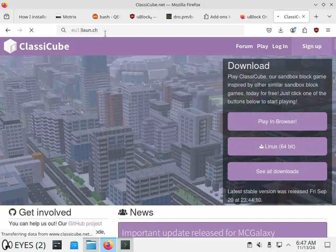336x252 pixels.
Task: Switch to the dro.pm tab
Action: click(180, 17)
